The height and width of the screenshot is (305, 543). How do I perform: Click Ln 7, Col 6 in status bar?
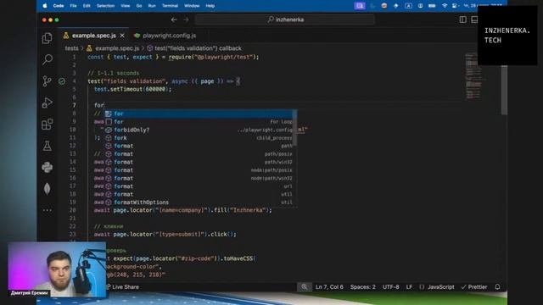tap(329, 286)
